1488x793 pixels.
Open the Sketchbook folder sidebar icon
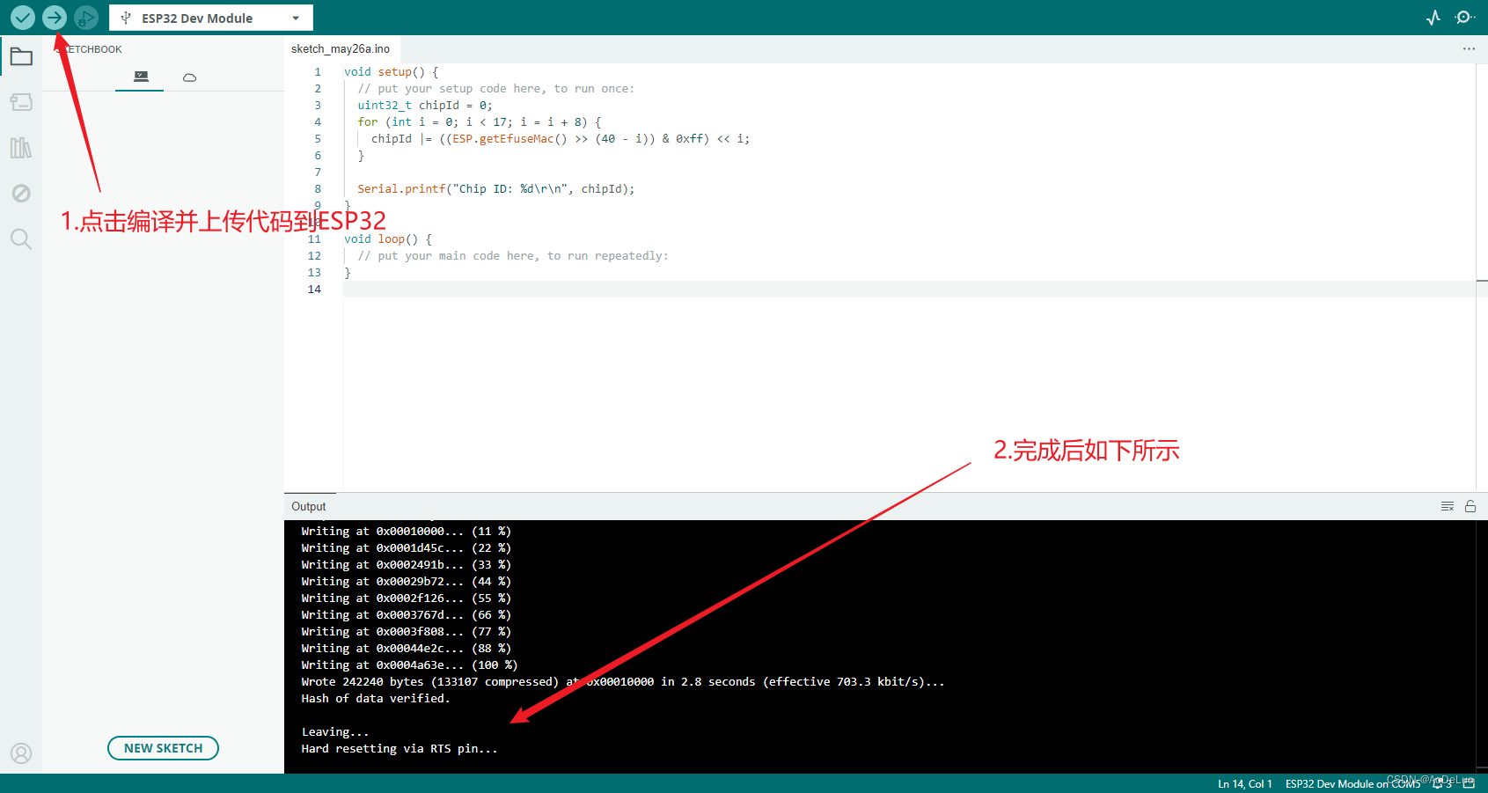[x=21, y=57]
